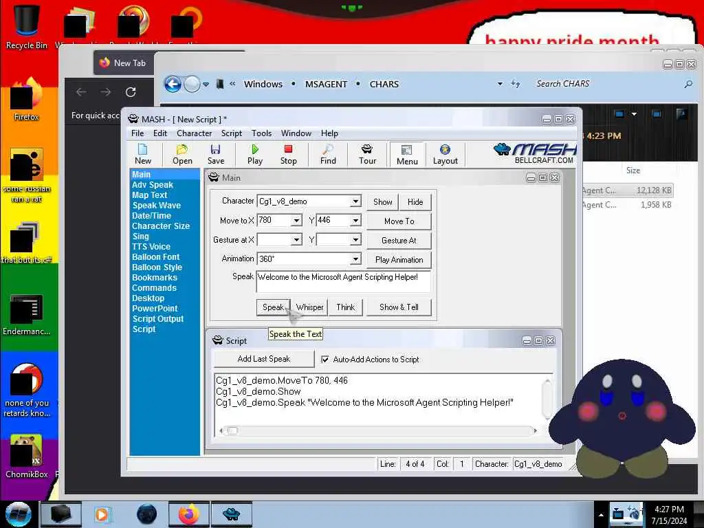Save the script using the Save icon
This screenshot has width=704, height=528.
coord(215,155)
